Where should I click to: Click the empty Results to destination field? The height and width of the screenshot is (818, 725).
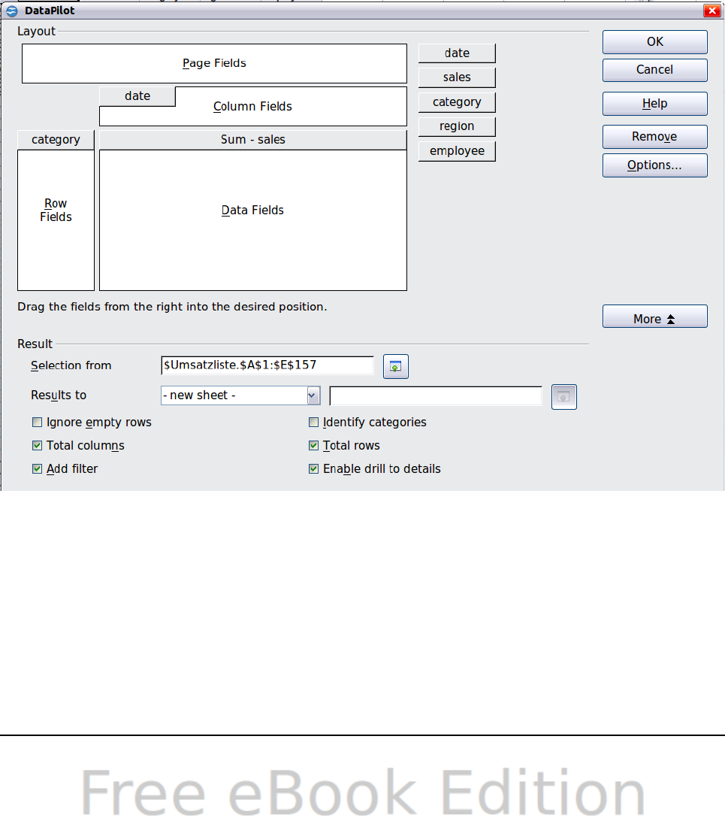pos(436,396)
